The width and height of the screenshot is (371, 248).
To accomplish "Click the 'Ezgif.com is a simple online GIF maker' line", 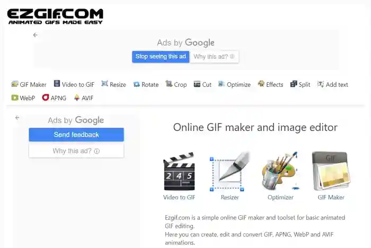I will (255, 217).
